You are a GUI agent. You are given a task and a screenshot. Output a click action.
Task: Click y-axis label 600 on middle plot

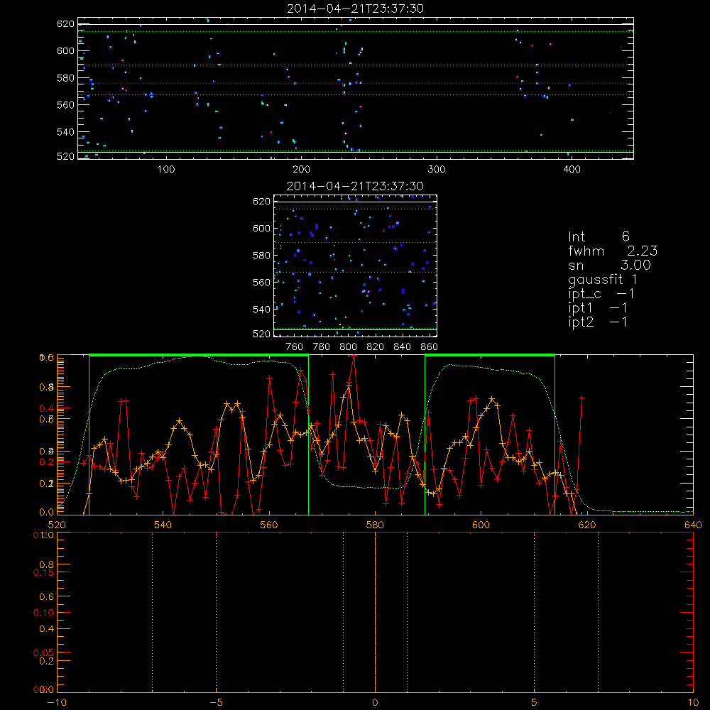click(x=261, y=228)
